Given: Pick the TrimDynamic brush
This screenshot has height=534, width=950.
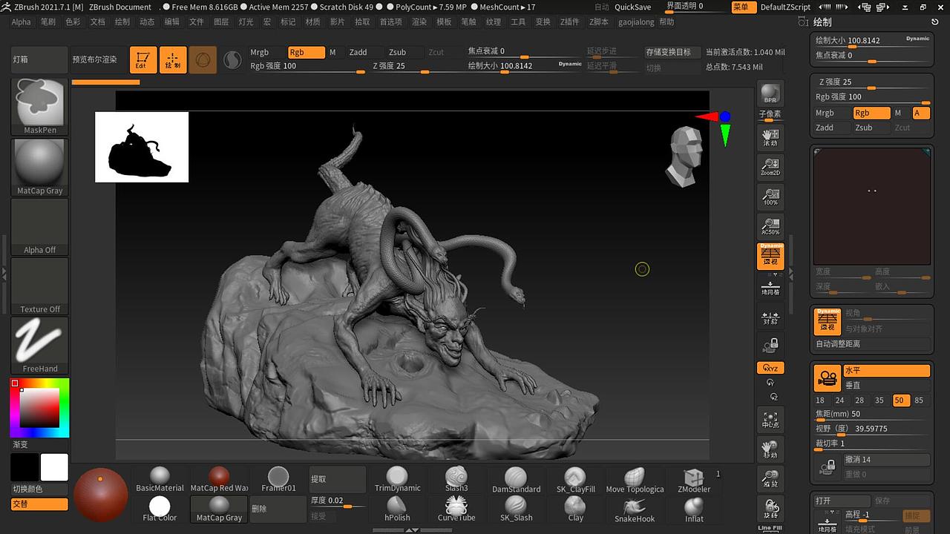Looking at the screenshot, I should (x=397, y=480).
